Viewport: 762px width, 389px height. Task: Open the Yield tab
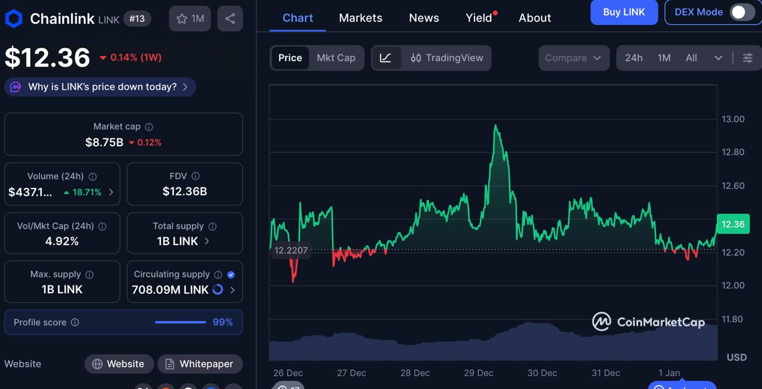tap(478, 18)
